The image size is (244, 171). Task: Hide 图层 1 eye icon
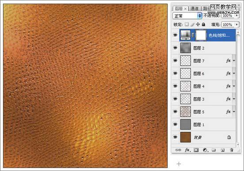pos(175,124)
